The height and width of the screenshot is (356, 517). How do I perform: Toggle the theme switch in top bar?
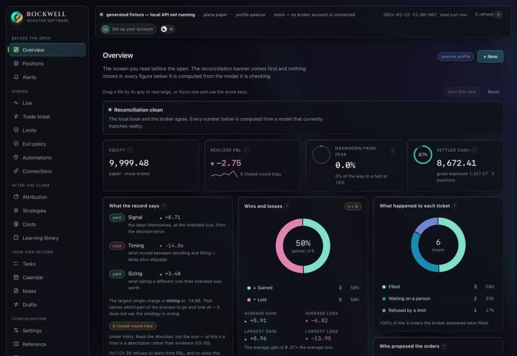click(x=167, y=29)
